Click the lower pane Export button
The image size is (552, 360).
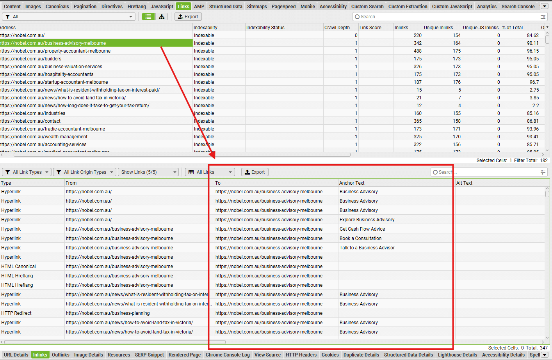click(x=255, y=172)
